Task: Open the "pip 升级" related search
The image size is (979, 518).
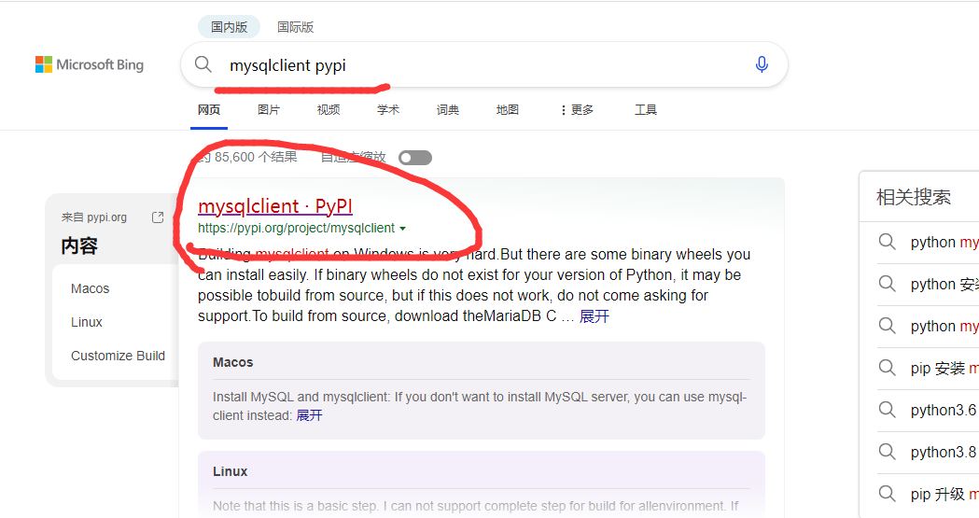Action: pos(944,495)
